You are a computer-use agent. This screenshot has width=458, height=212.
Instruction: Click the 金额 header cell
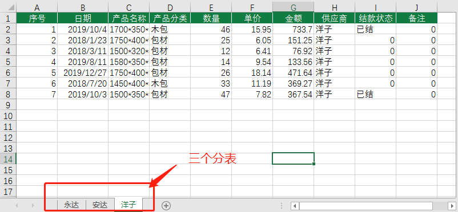point(294,18)
